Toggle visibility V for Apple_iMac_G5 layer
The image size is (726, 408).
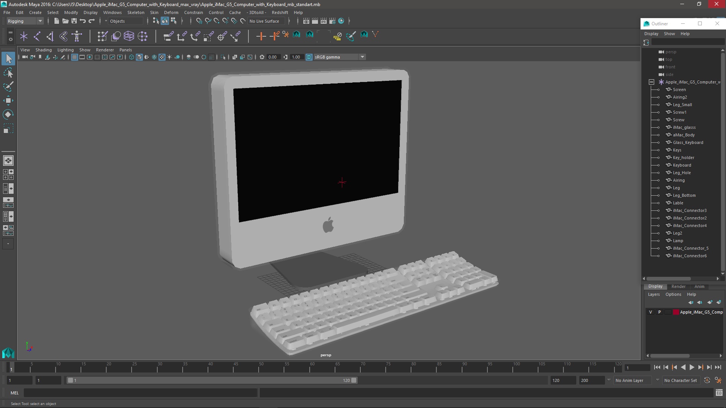click(x=650, y=312)
